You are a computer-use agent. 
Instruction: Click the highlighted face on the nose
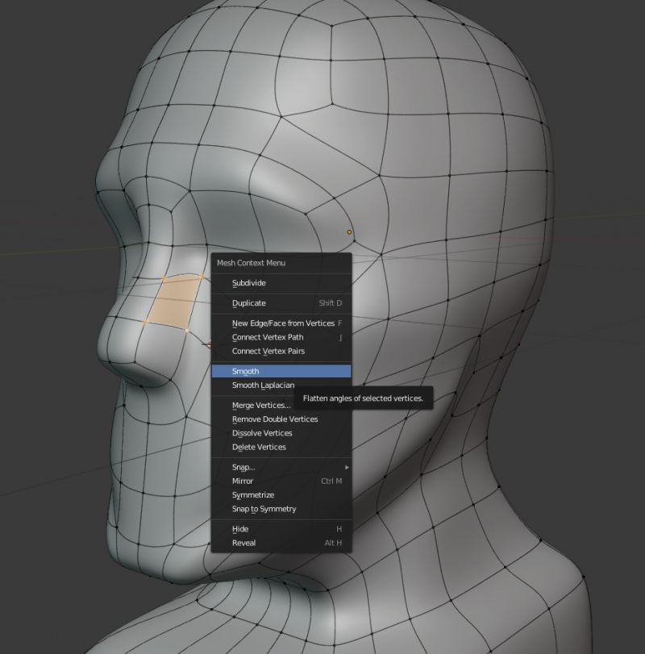(173, 302)
